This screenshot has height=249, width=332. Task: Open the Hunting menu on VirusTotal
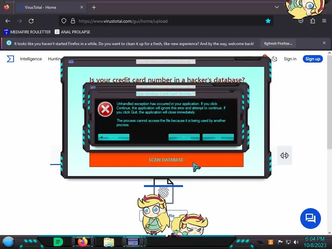(x=54, y=59)
